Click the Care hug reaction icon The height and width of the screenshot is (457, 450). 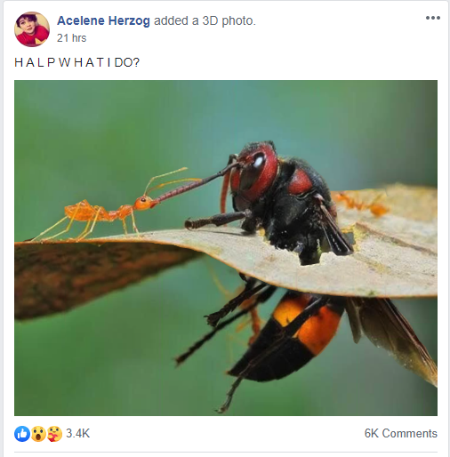click(x=54, y=434)
